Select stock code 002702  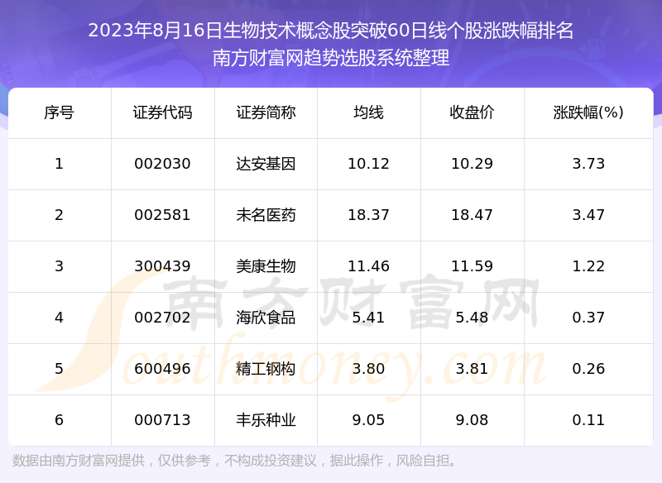click(162, 318)
